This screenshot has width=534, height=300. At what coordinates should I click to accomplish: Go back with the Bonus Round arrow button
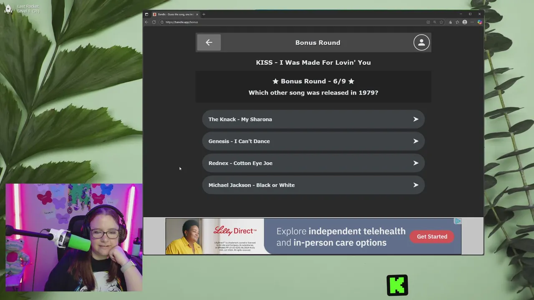pyautogui.click(x=209, y=42)
